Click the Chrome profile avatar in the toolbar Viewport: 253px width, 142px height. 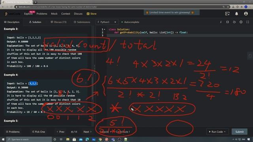pyautogui.click(x=246, y=7)
